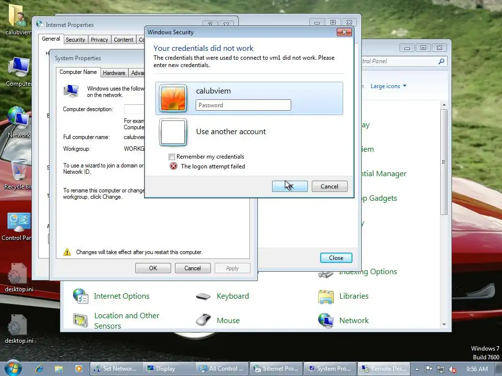Image resolution: width=502 pixels, height=376 pixels.
Task: Open Control Panel desktop shortcut
Action: pyautogui.click(x=17, y=226)
